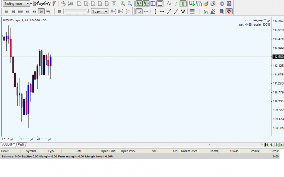This screenshot has height=177, width=284.
Task: Jump to chart start navigation button
Action: [x=267, y=145]
